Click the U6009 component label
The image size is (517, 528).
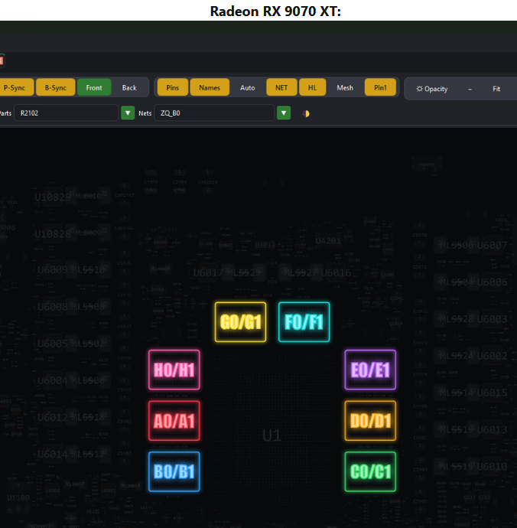(x=53, y=269)
